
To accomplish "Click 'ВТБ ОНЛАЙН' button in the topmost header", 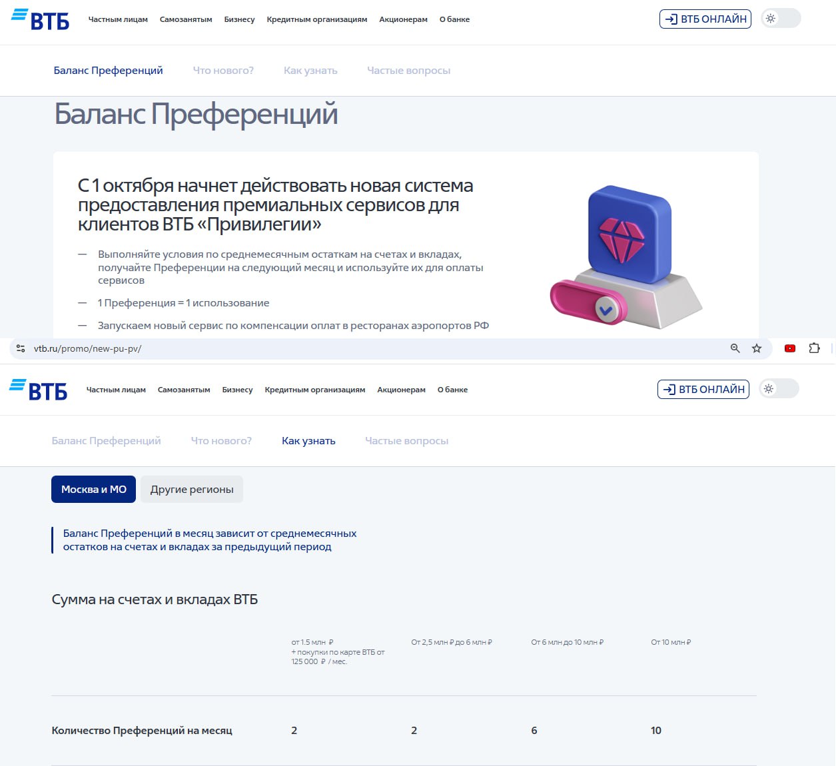I will [x=705, y=19].
